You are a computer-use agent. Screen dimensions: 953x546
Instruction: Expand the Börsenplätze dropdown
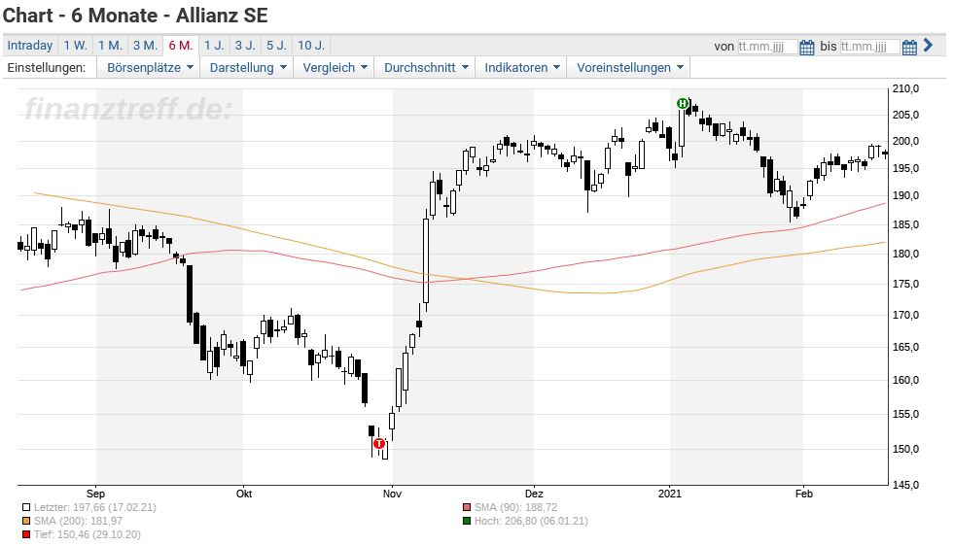pyautogui.click(x=150, y=67)
